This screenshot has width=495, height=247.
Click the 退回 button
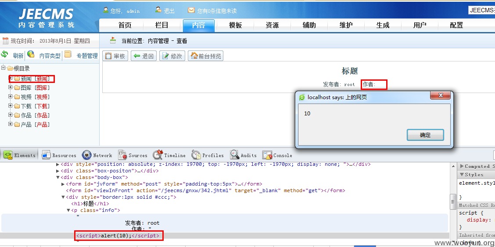(x=143, y=56)
